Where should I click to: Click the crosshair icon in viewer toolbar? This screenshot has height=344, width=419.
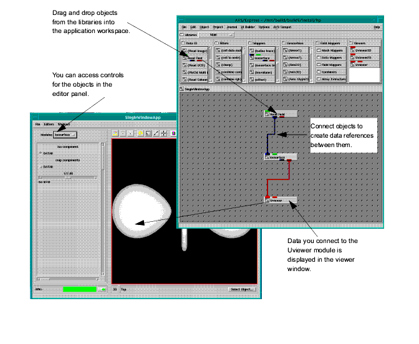163,133
